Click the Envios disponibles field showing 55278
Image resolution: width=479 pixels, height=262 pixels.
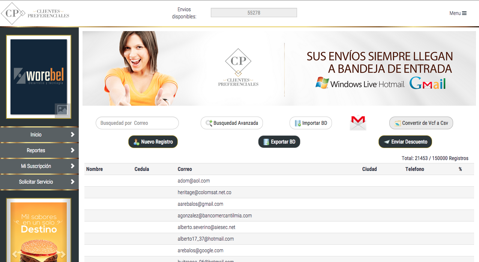click(x=254, y=13)
